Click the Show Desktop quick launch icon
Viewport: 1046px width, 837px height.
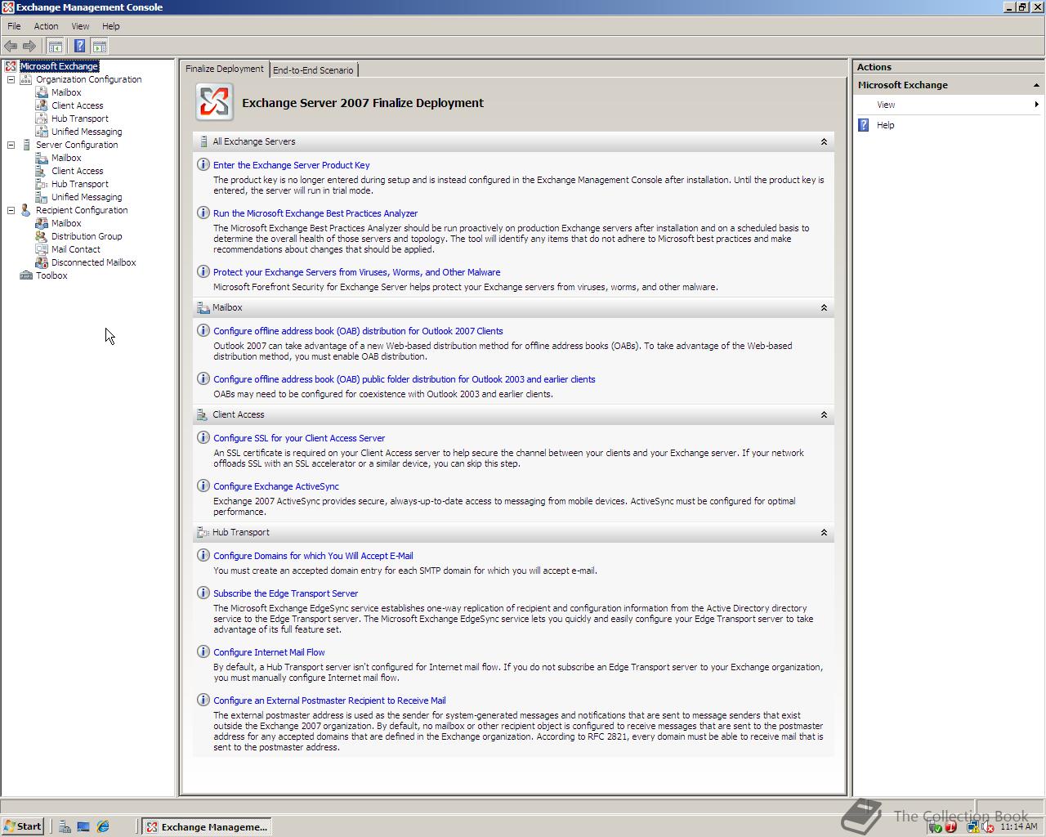point(83,826)
